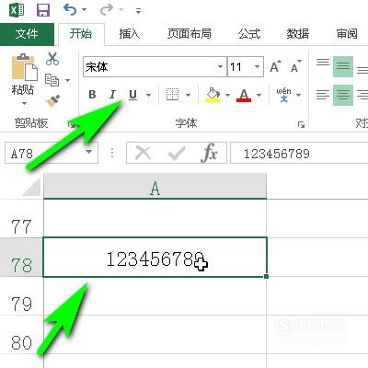Increase font size with large A
The image size is (368, 368).
point(275,66)
